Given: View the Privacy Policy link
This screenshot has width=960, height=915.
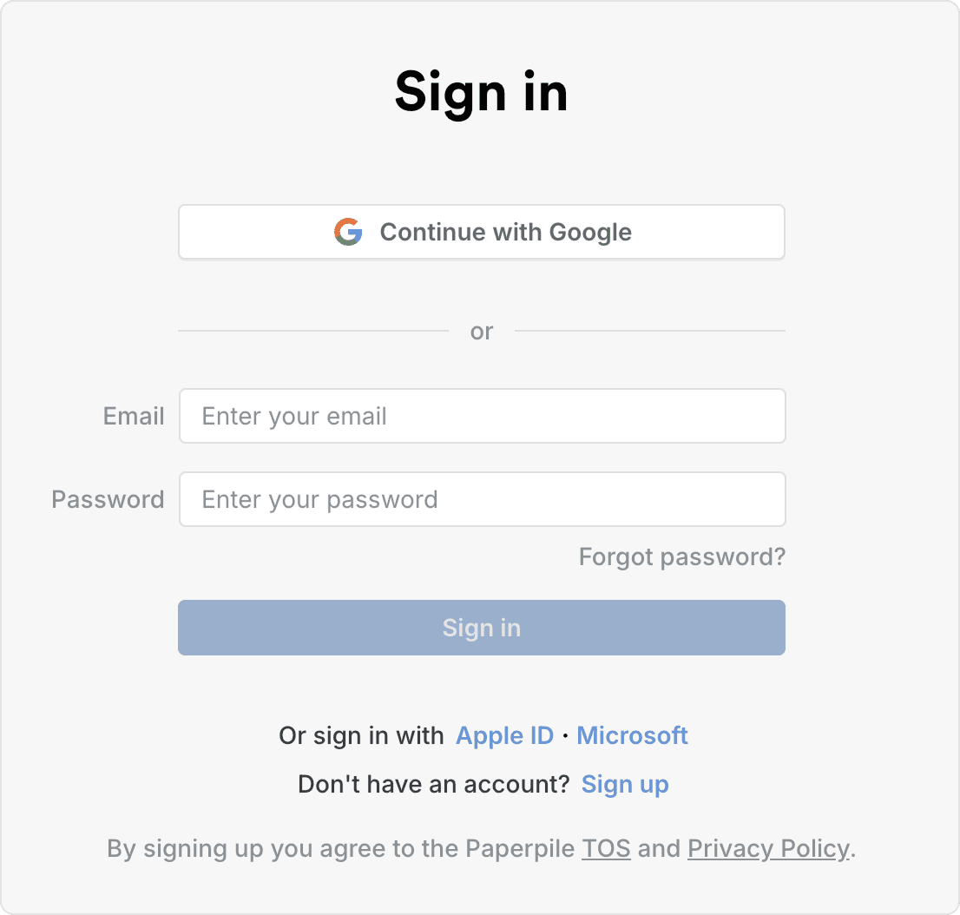Looking at the screenshot, I should pos(768,848).
